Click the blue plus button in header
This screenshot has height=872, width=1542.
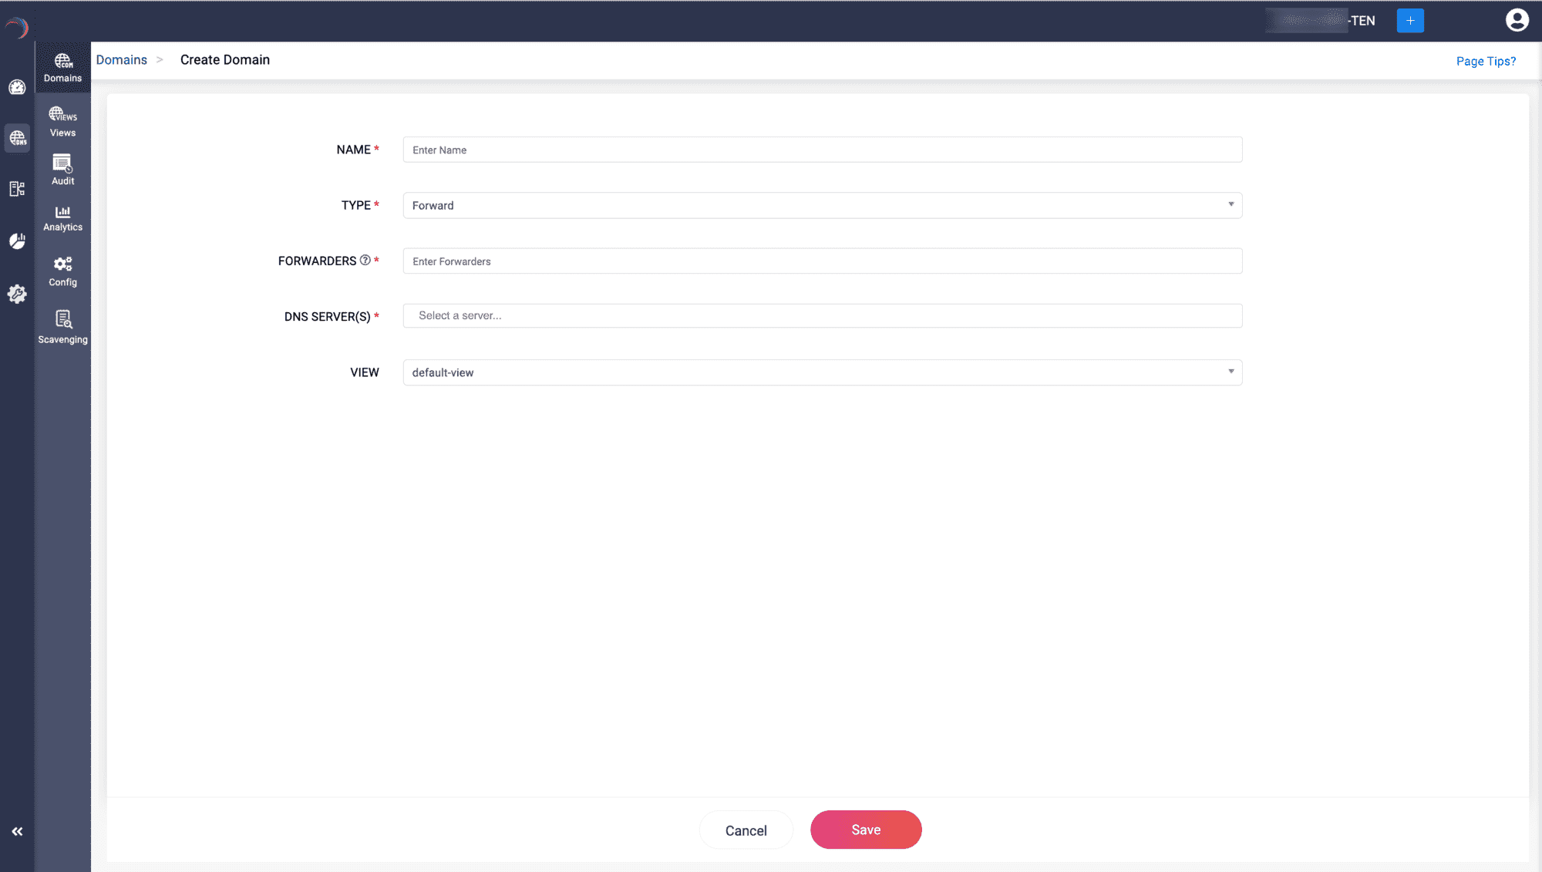[1409, 21]
